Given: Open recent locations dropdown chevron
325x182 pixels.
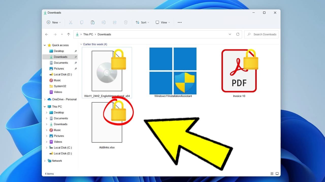Looking at the screenshot, I should [x=62, y=34].
